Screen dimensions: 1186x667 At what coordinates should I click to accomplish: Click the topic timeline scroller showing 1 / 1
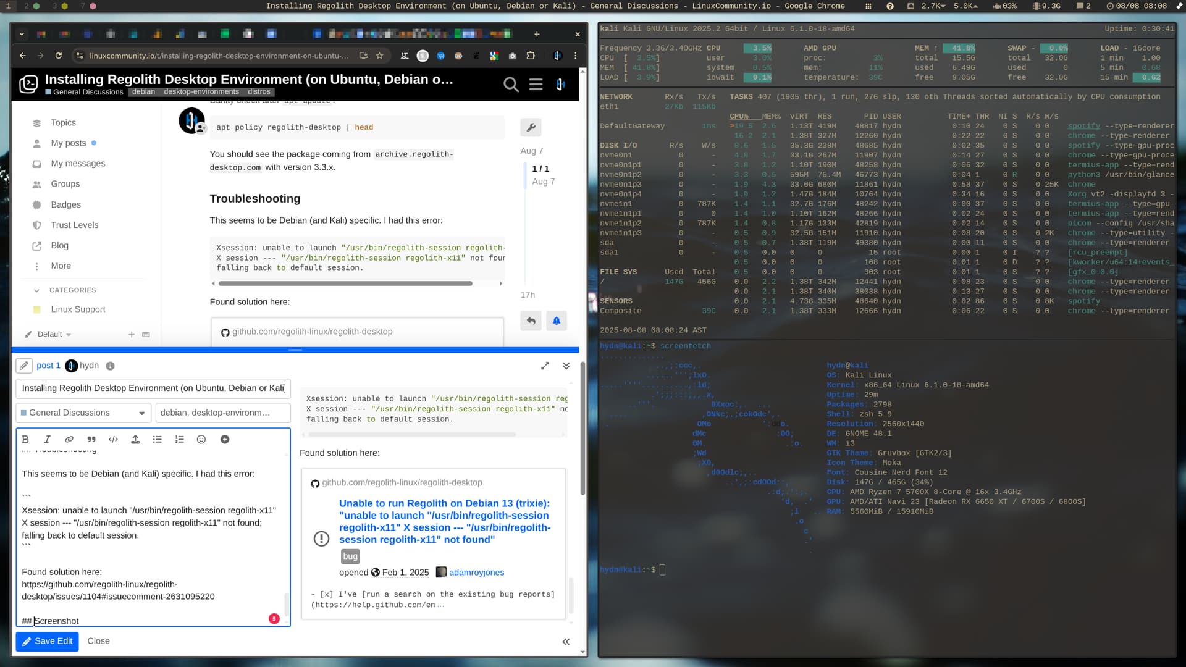540,175
